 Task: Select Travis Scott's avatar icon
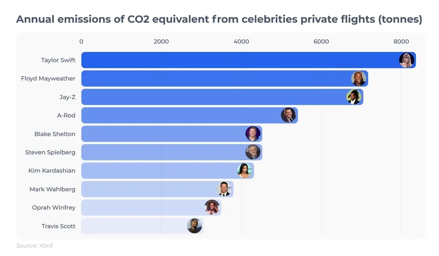coord(194,226)
